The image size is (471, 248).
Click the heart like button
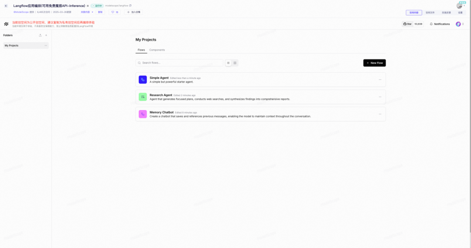115,12
